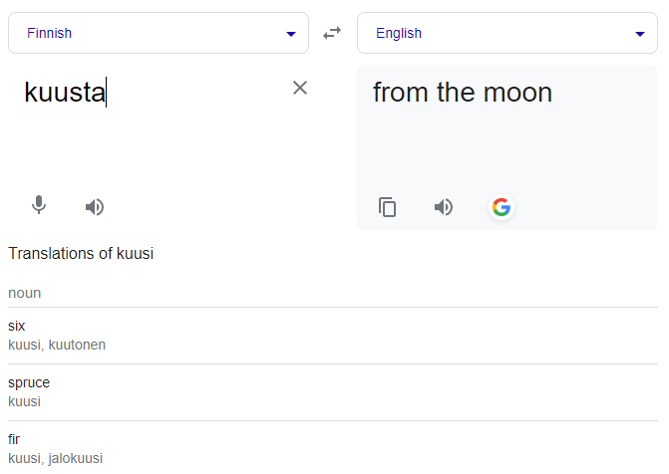Search translation with Google icon
669x474 pixels.
501,207
